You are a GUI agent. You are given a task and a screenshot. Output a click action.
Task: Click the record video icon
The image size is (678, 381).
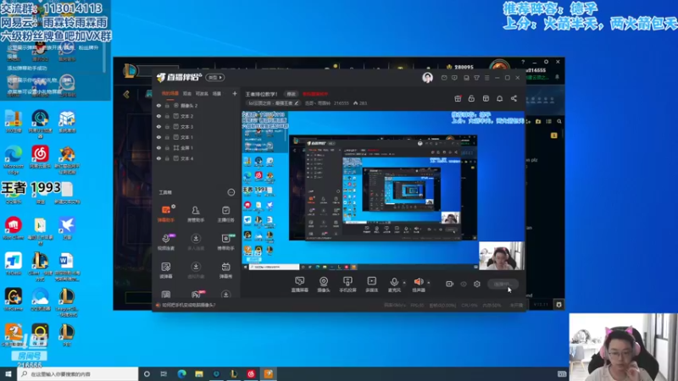[450, 284]
